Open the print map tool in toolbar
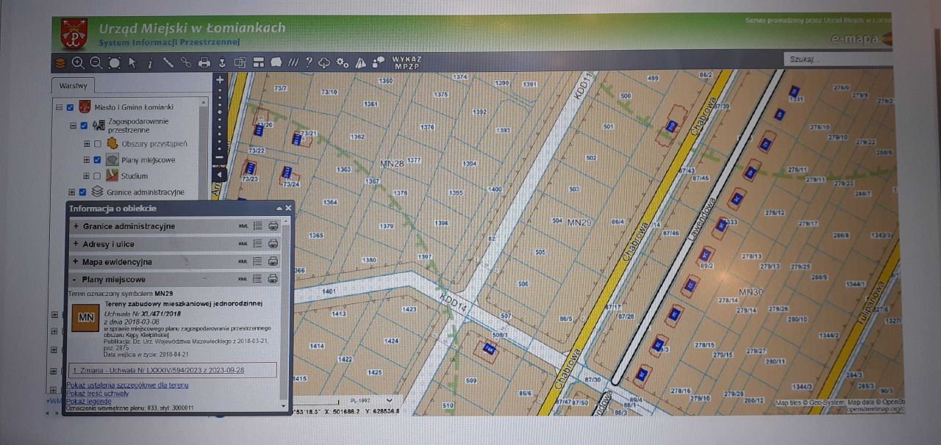This screenshot has height=445, width=941. (204, 63)
